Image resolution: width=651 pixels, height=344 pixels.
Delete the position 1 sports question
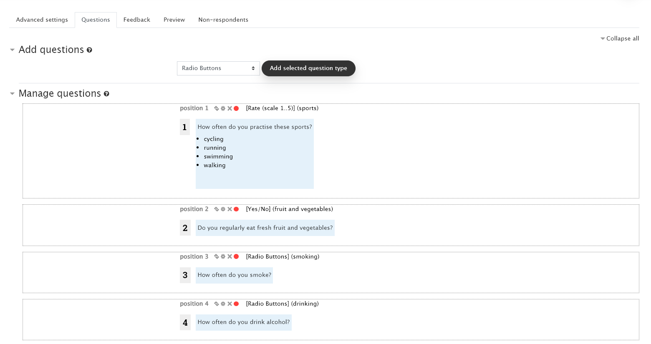click(230, 108)
